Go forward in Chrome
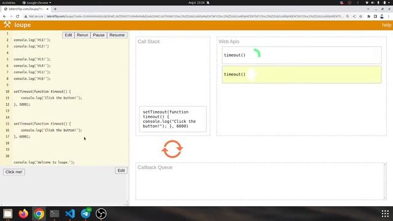The image size is (393, 221). tap(11, 17)
